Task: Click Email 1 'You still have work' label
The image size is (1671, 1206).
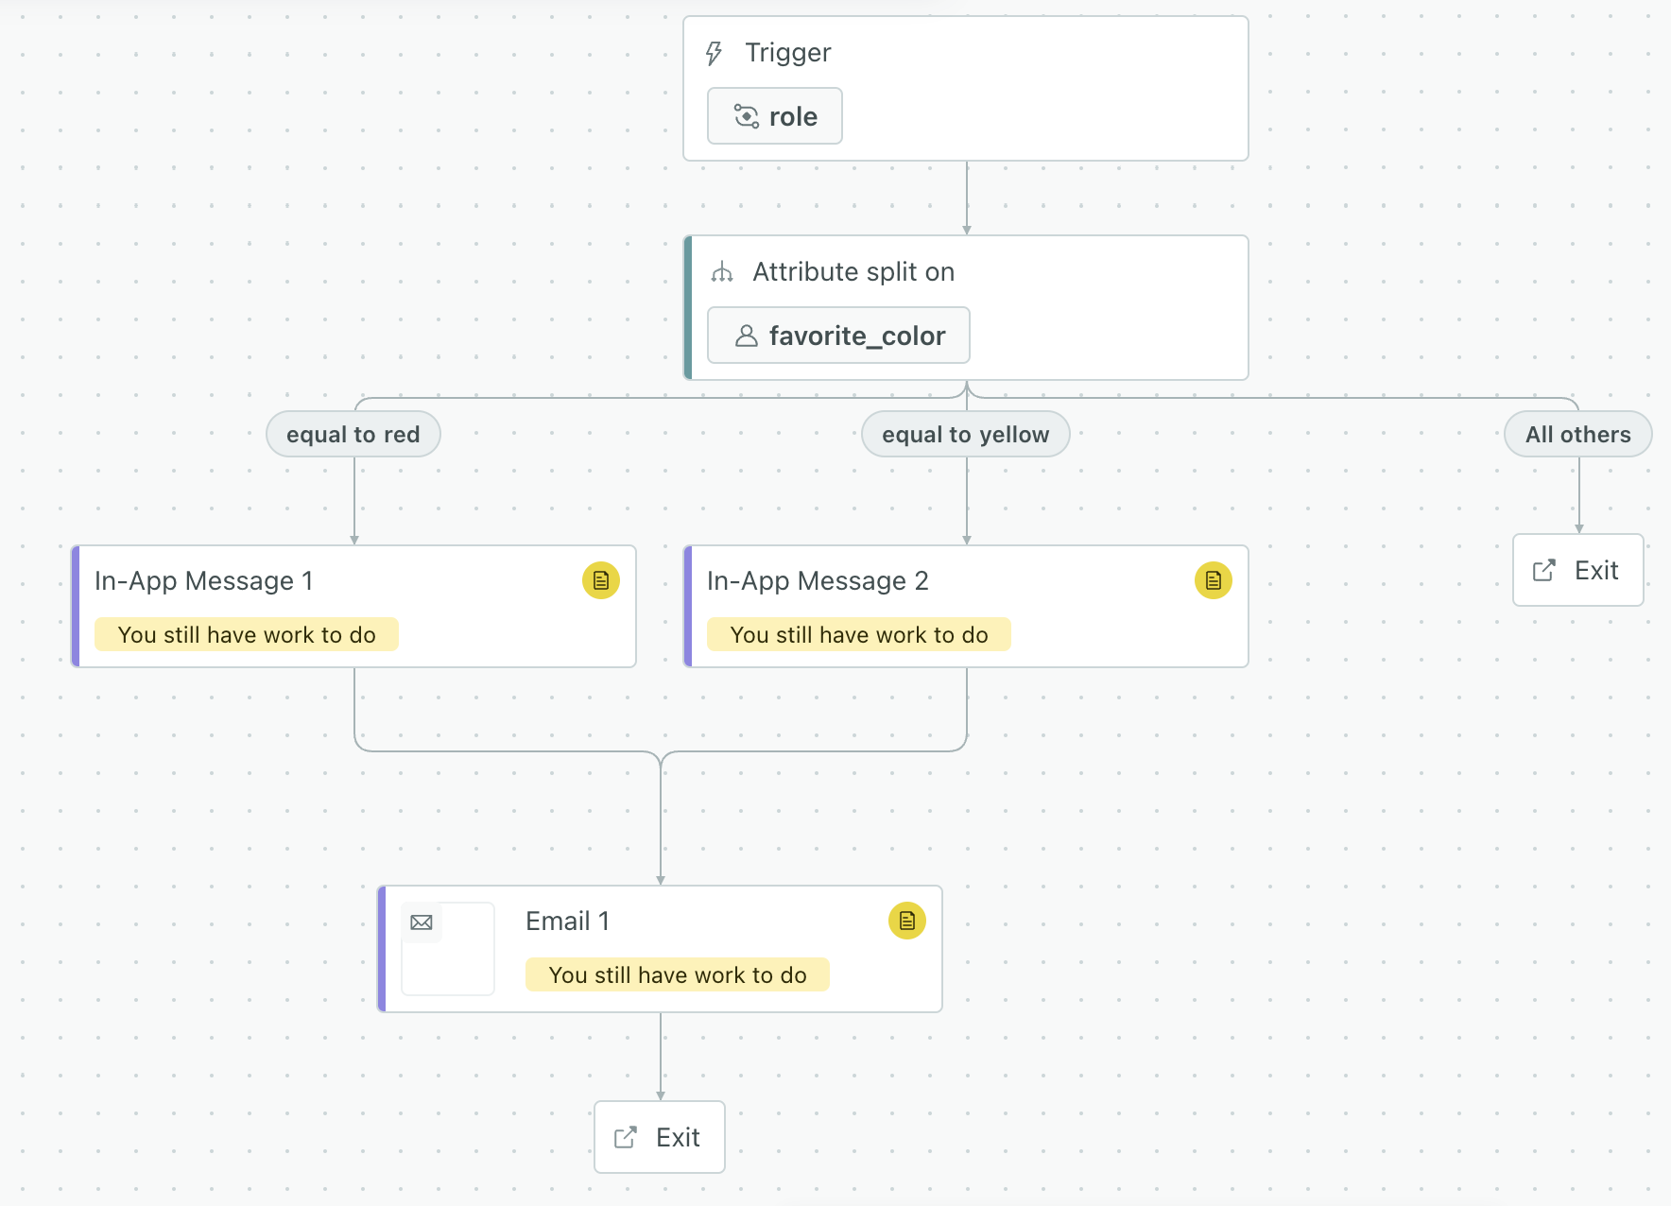Action: coord(678,975)
